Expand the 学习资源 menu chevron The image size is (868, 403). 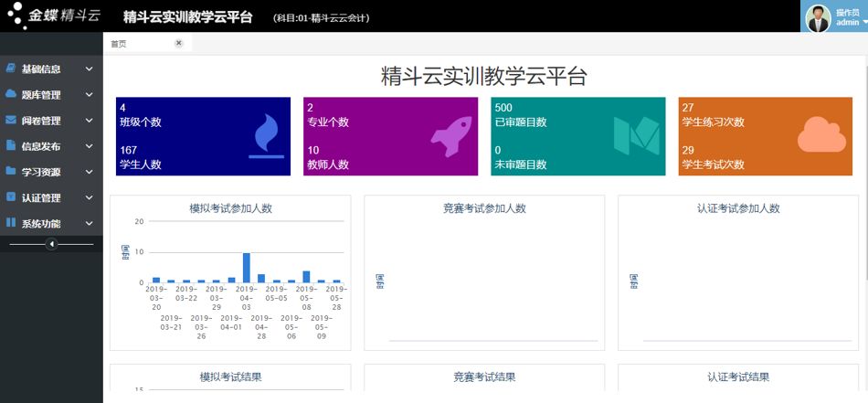click(90, 172)
